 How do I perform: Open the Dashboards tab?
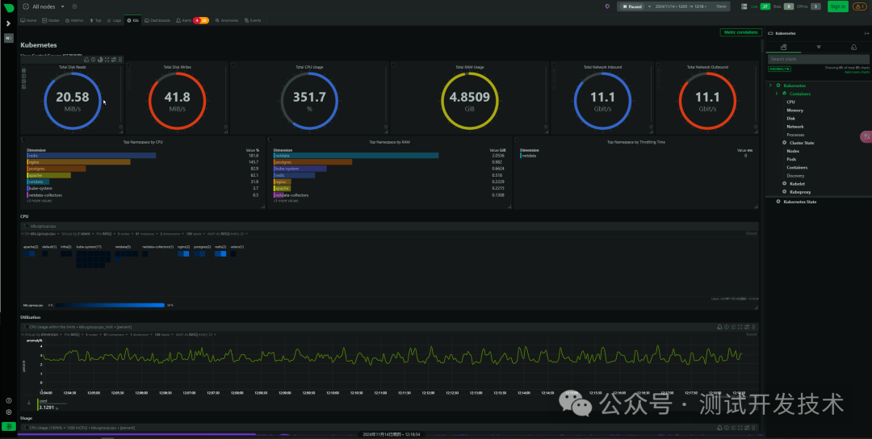tap(157, 20)
